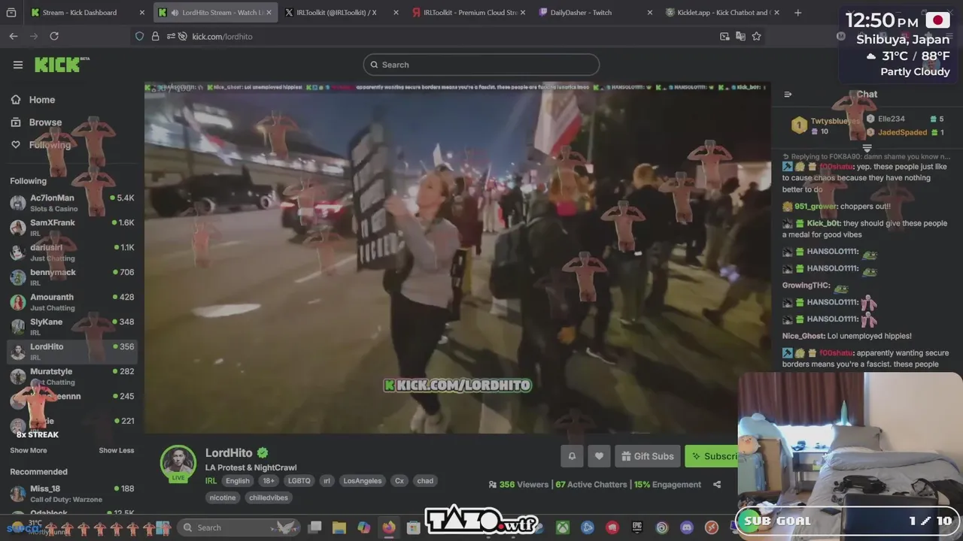Open Ac7ionMan channel in Following list
963x541 pixels.
click(x=72, y=203)
